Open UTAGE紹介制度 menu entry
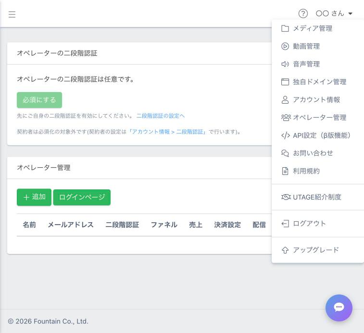 coord(317,197)
